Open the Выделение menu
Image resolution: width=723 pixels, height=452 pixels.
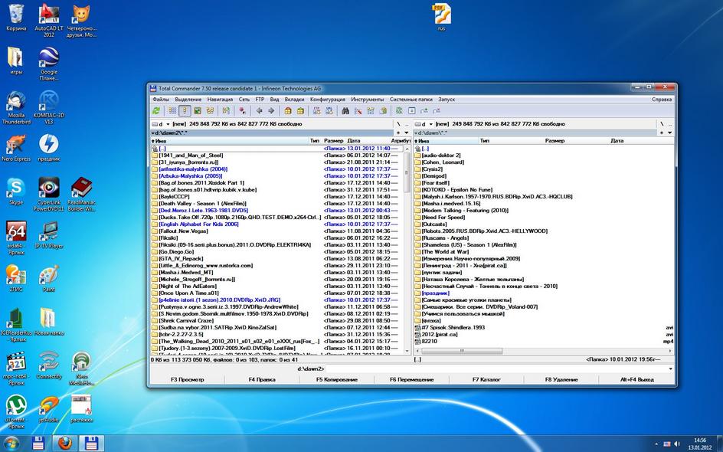coord(188,99)
